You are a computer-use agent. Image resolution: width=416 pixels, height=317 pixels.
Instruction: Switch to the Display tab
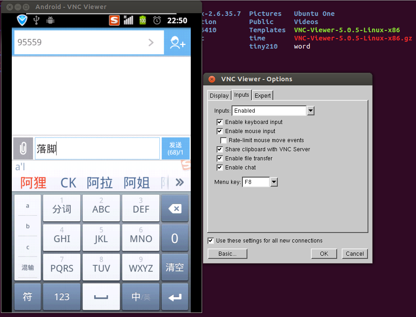pos(219,95)
